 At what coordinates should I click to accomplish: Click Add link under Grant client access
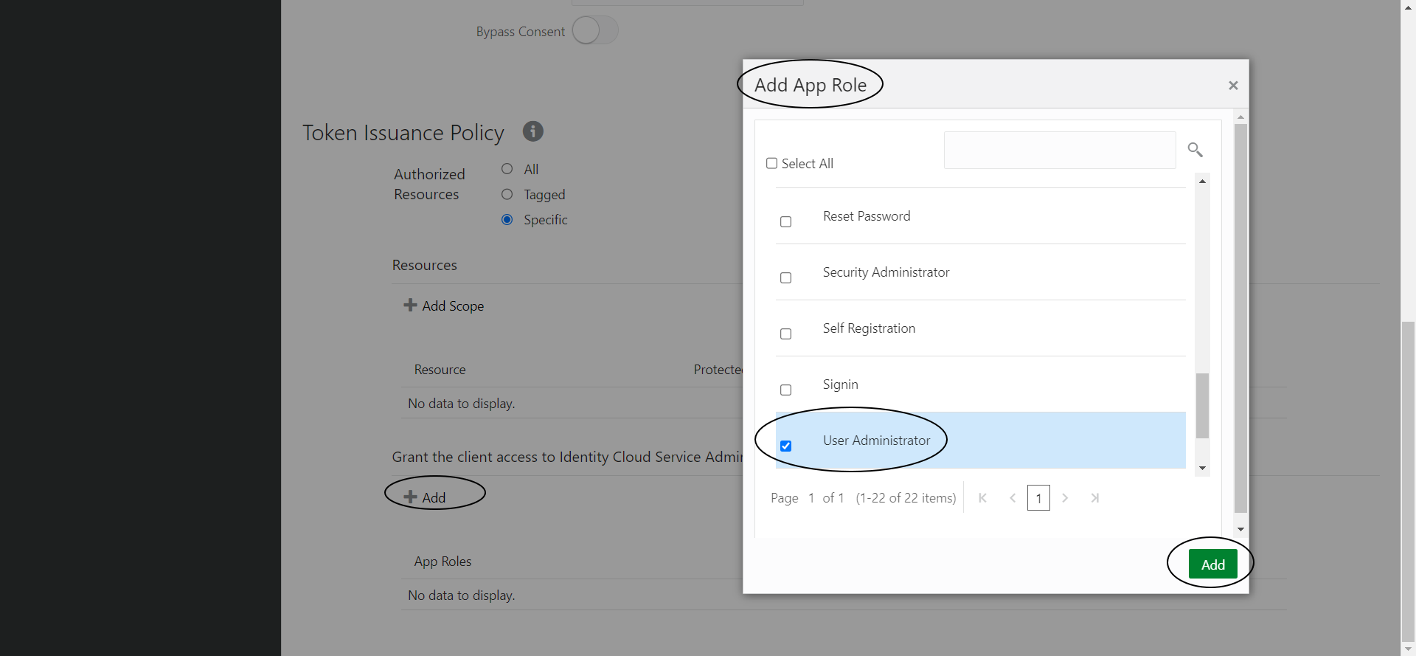click(426, 497)
